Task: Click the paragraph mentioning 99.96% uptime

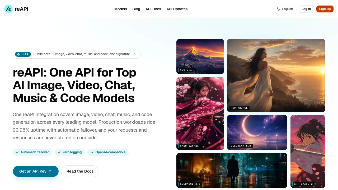Action: [x=84, y=126]
